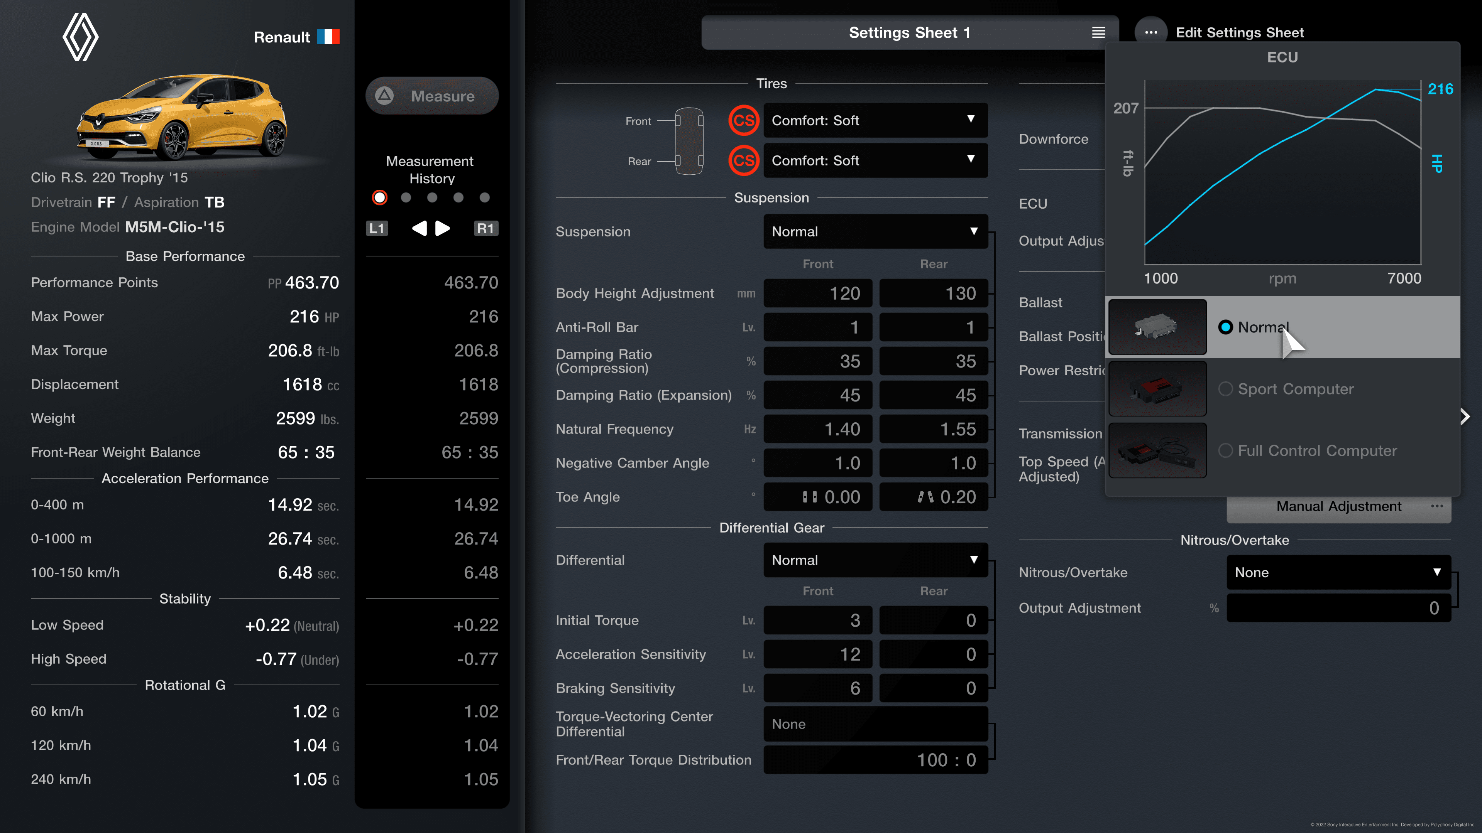Click rear Anti-Roll Bar level field

[x=933, y=327]
